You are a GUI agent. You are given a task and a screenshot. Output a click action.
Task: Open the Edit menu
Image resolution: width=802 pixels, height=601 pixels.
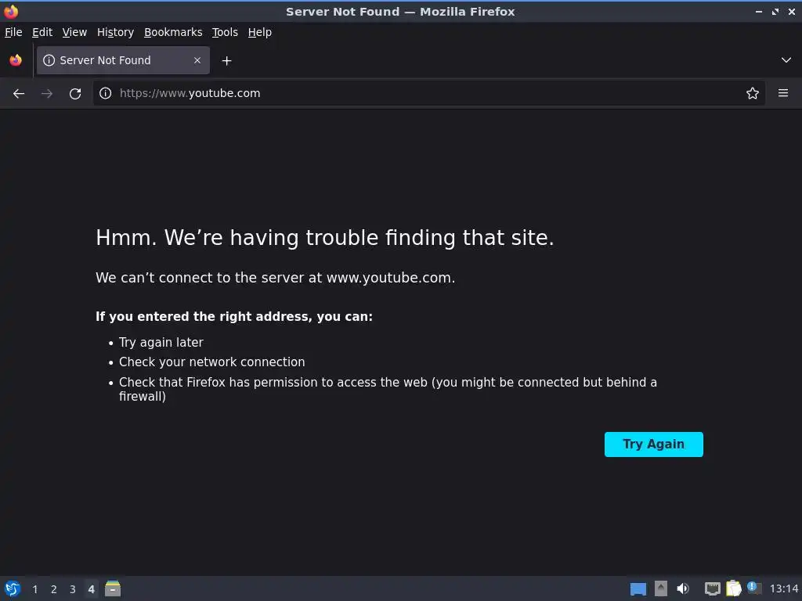point(42,32)
